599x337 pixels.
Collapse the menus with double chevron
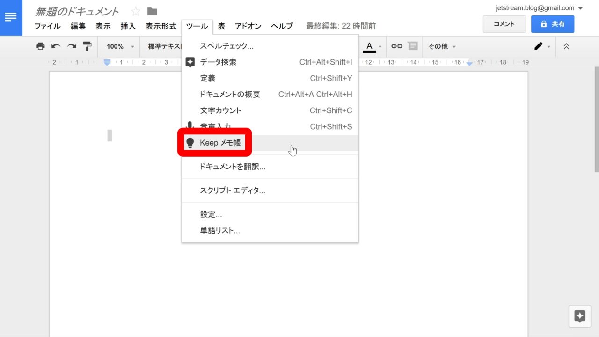[x=566, y=46]
